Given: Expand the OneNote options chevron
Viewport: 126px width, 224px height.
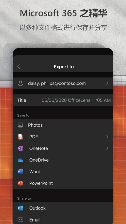Looking at the screenshot, I should (107, 148).
